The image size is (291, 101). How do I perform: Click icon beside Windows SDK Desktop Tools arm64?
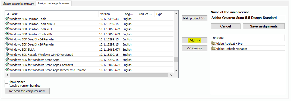(x=7, y=23)
